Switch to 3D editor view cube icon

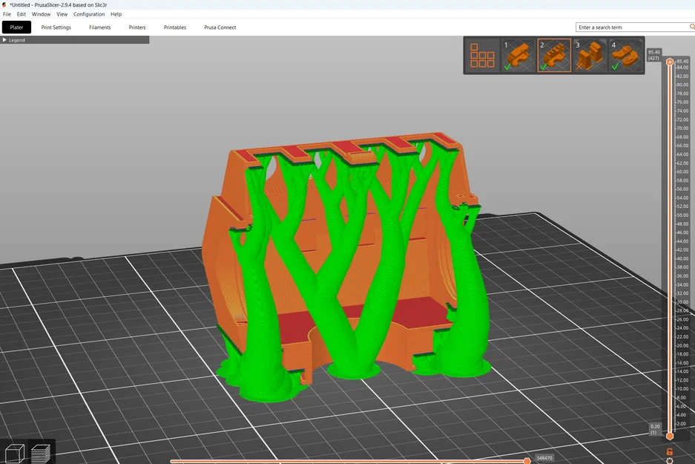point(14,453)
